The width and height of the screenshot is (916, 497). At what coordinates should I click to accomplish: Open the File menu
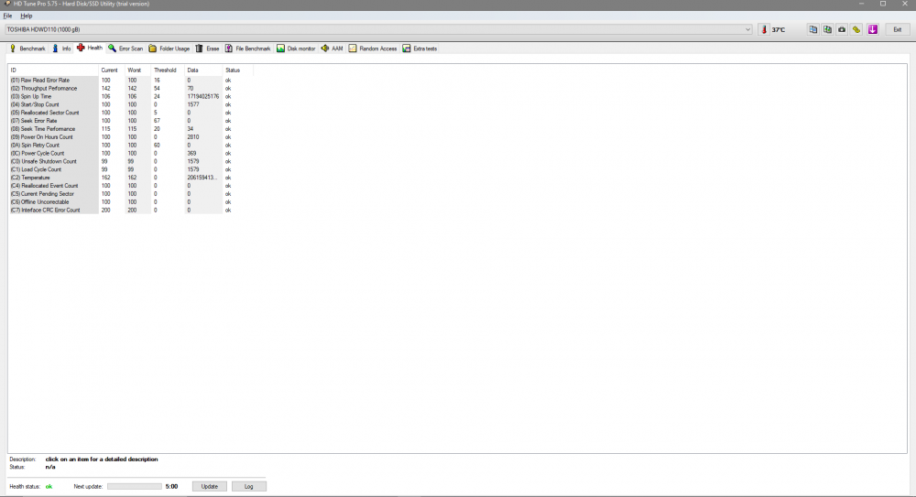point(7,16)
